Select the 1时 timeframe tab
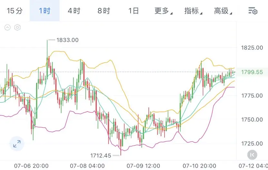The width and height of the screenshot is (268, 170). (44, 11)
